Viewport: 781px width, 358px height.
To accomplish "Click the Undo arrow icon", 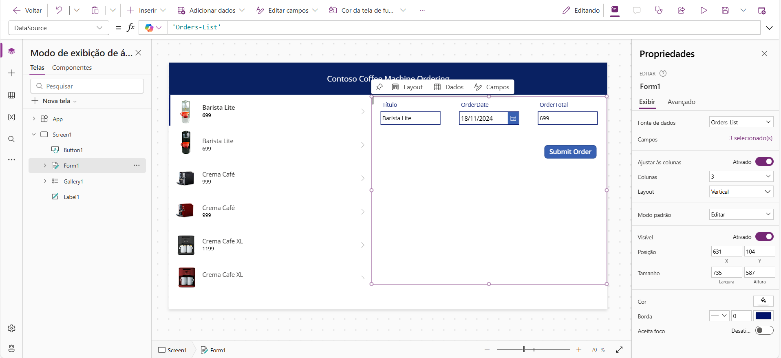I will pyautogui.click(x=59, y=10).
